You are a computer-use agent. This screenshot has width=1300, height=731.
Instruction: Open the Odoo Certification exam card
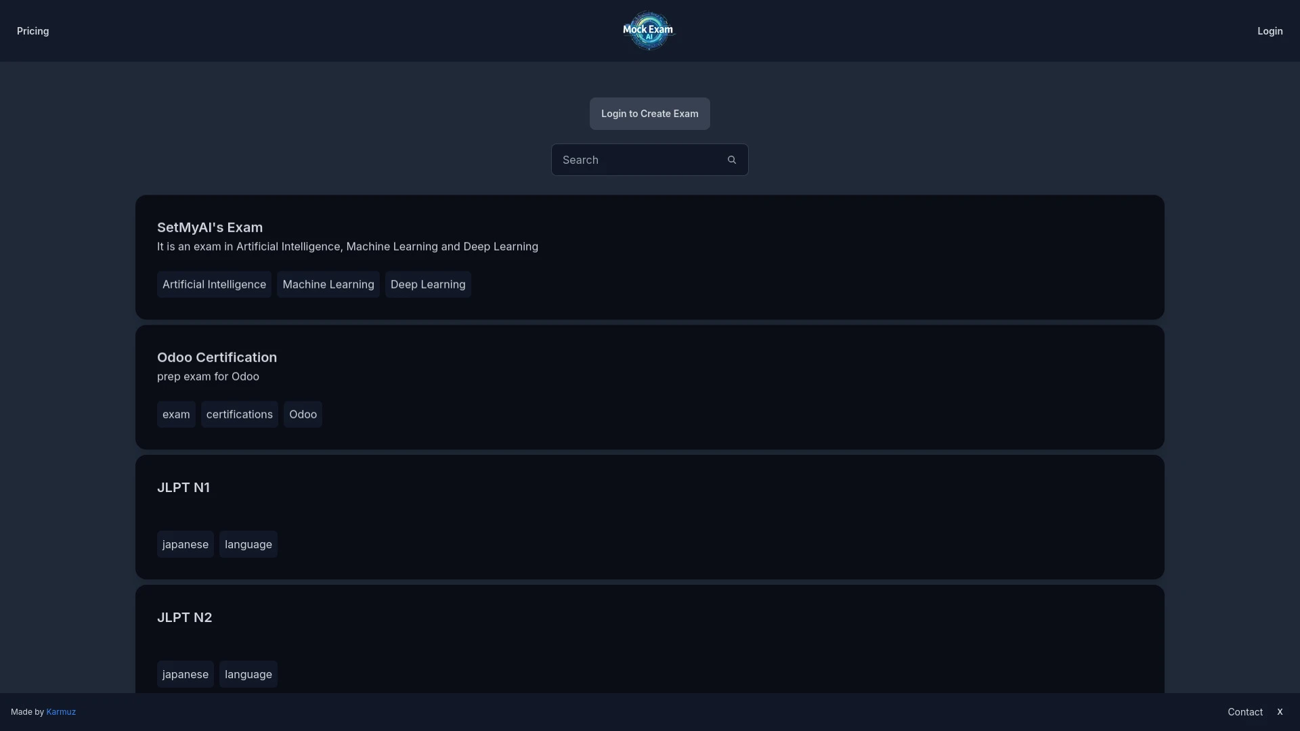click(217, 357)
